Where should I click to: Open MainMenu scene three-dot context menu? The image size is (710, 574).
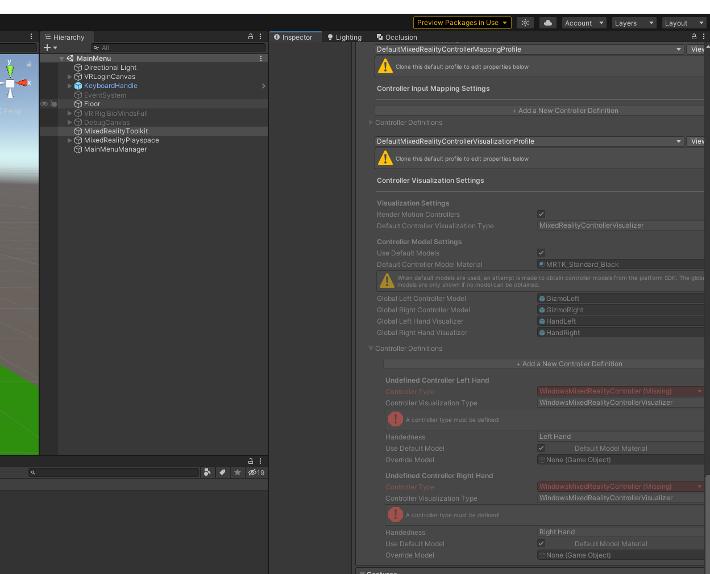tap(261, 58)
